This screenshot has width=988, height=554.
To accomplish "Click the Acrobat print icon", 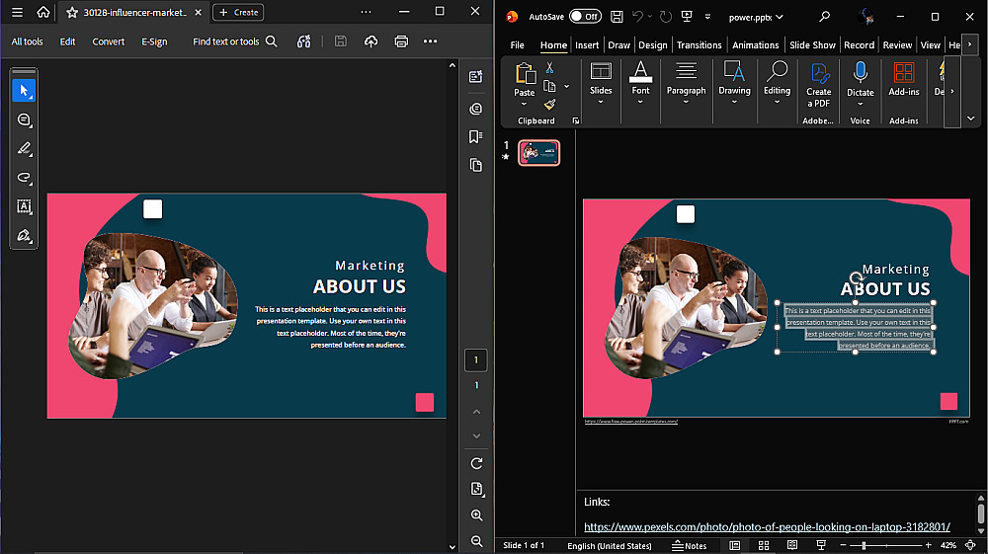I will click(x=401, y=41).
